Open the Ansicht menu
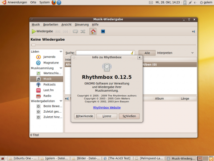214x161 pixels. click(66, 25)
